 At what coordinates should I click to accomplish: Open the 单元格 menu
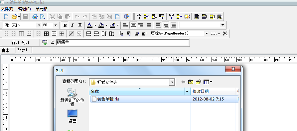pos(42,9)
